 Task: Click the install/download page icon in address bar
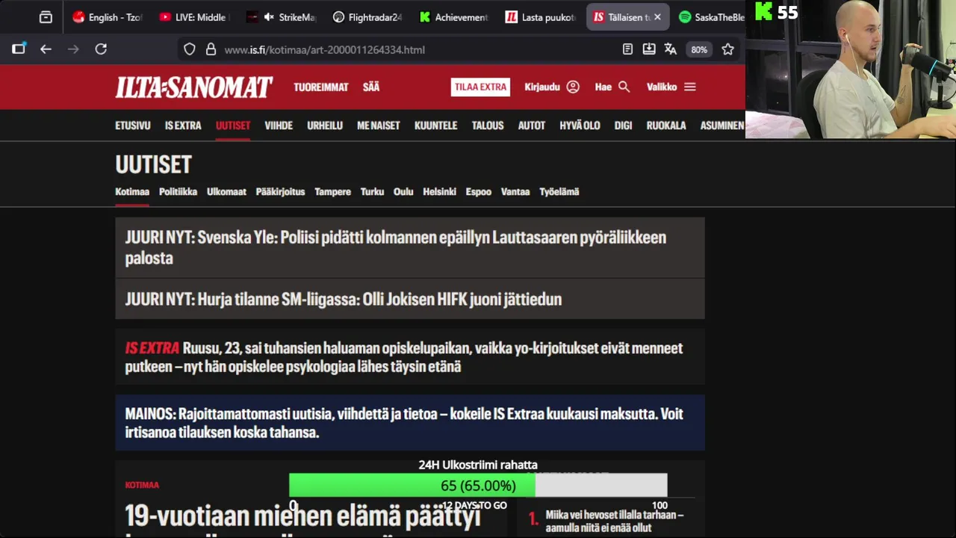(x=649, y=49)
